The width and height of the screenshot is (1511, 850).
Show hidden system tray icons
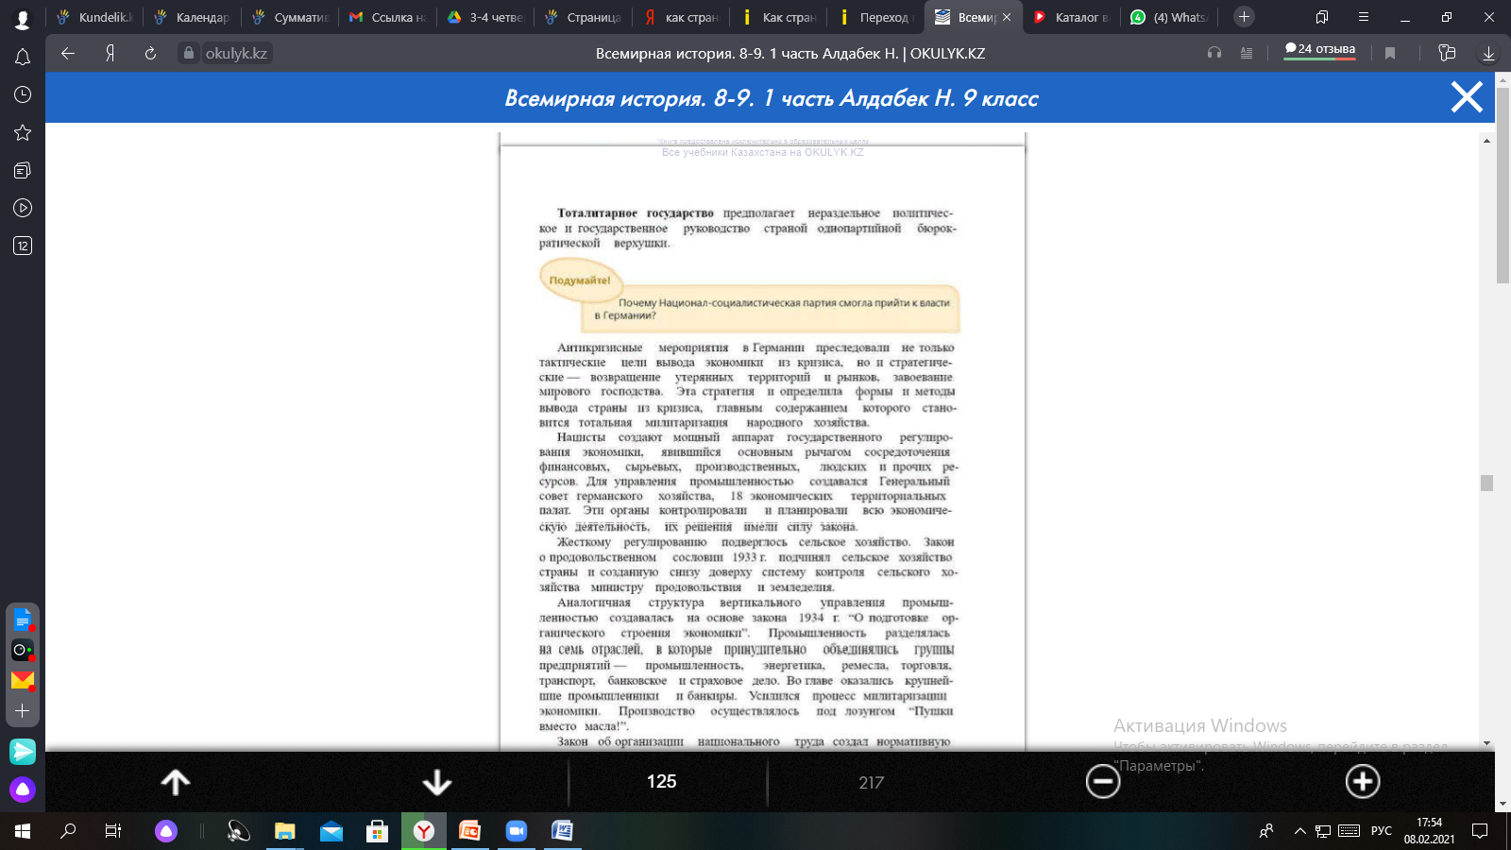point(1299,831)
